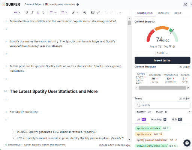Open the more options ellipsis menu

click(119, 12)
